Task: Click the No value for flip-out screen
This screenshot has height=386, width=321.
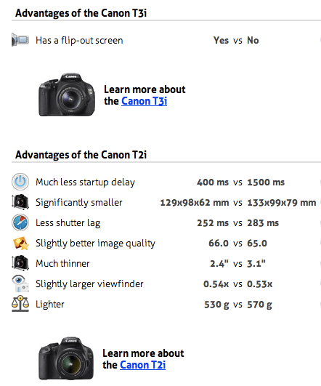Action: 253,41
